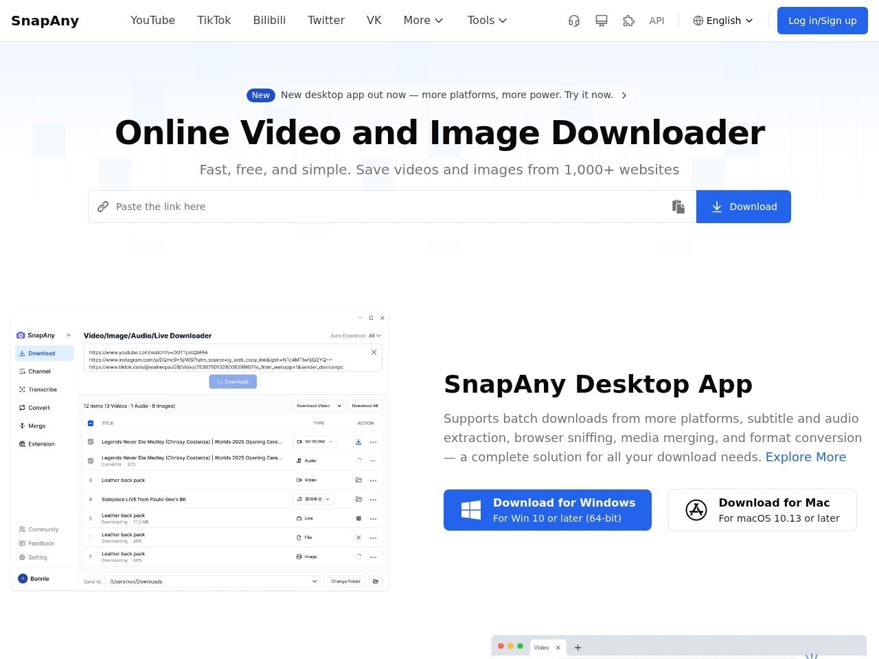The height and width of the screenshot is (659, 879).
Task: Click the desktop app monitor icon
Action: tap(602, 21)
